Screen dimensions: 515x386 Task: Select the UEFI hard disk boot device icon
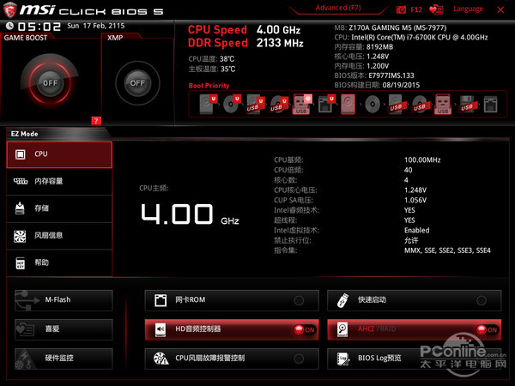point(209,104)
